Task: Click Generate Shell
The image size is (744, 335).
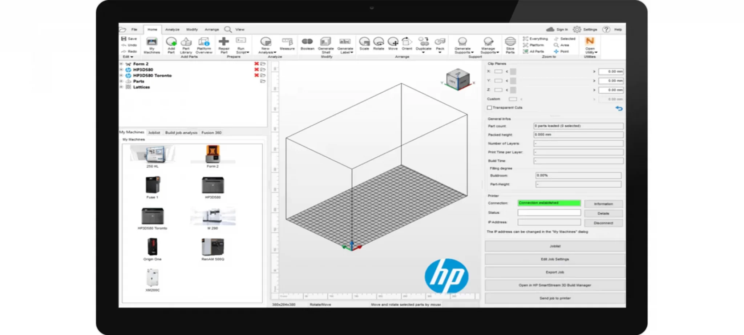Action: pos(325,45)
